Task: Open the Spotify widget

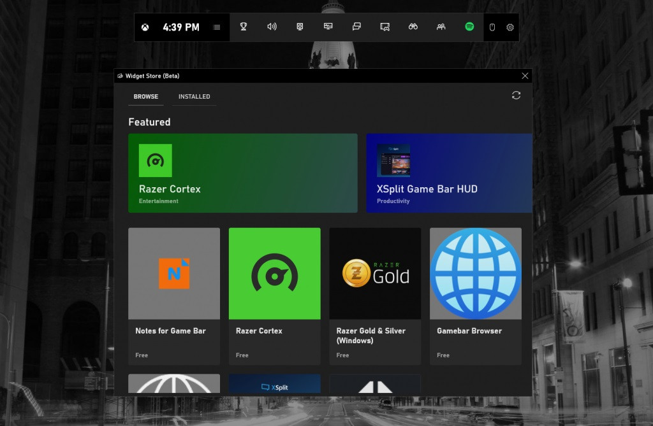Action: pyautogui.click(x=469, y=27)
